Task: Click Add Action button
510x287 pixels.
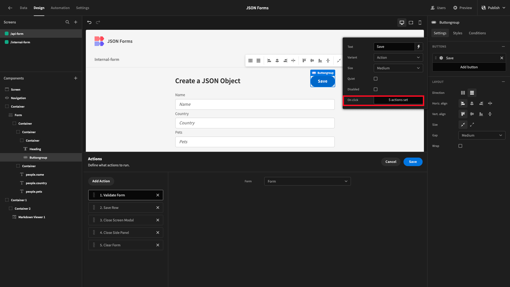Action: pyautogui.click(x=101, y=181)
